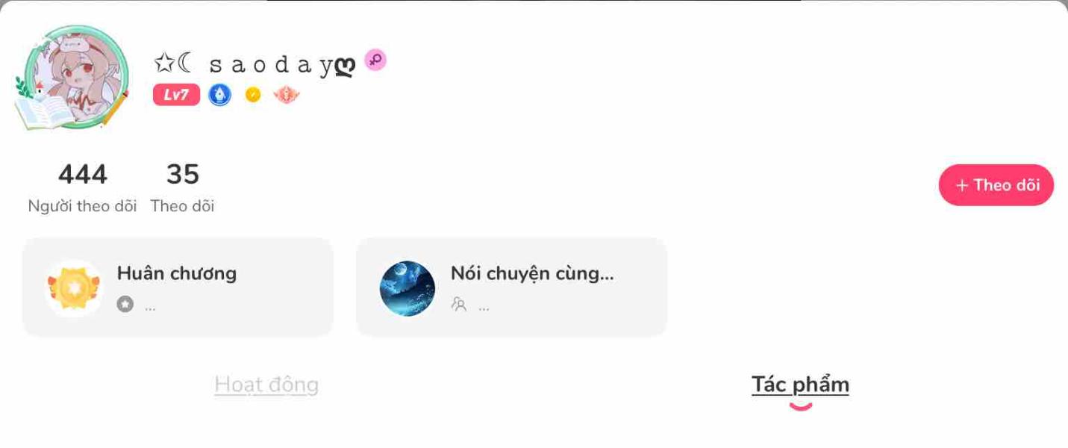Viewport: 1068px width, 448px height.
Task: View the 444 Người theo dõi list
Action: (x=82, y=188)
